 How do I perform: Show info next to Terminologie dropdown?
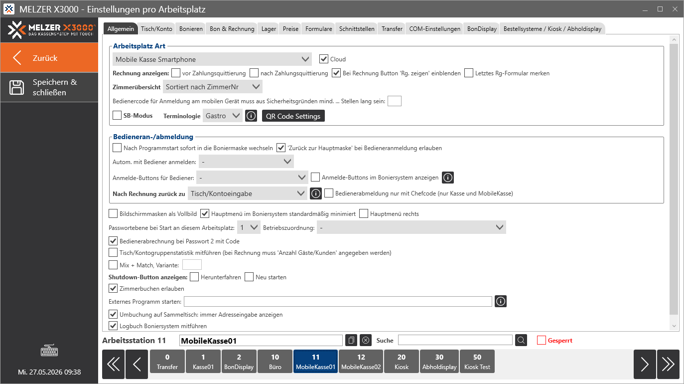(x=252, y=116)
